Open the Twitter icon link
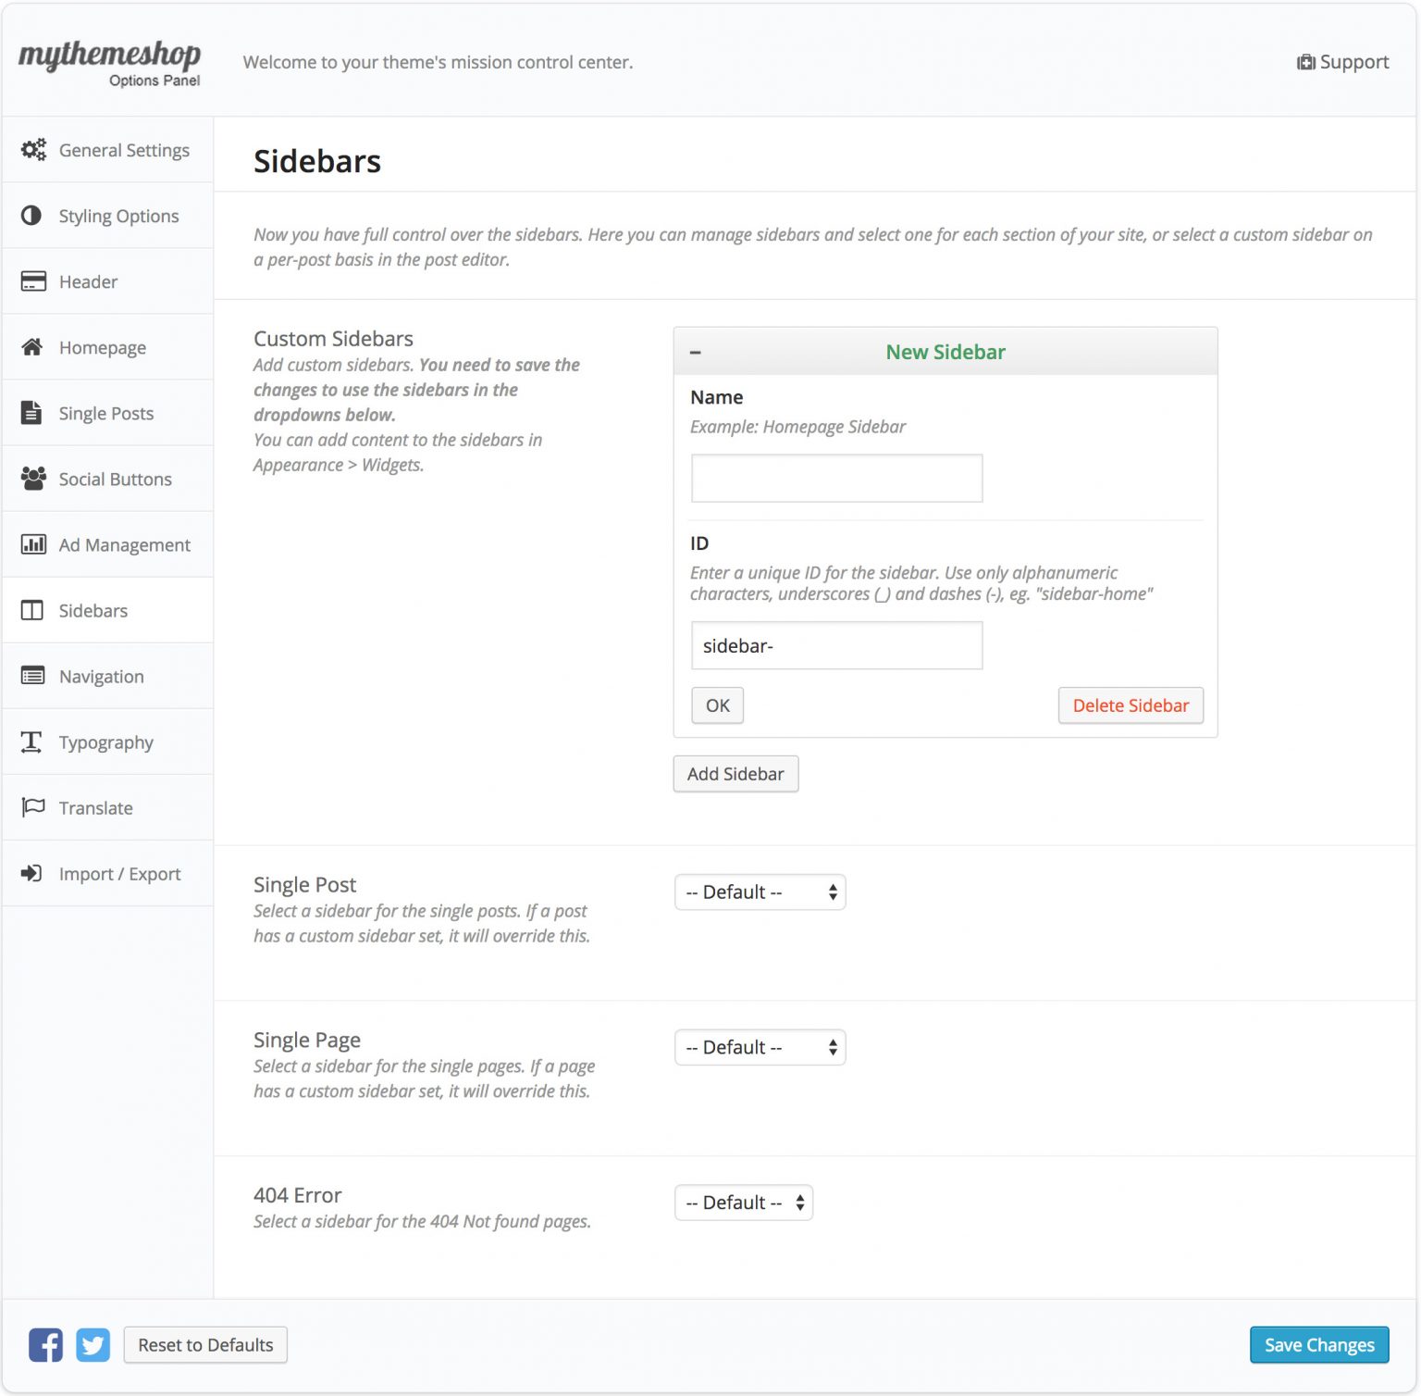The width and height of the screenshot is (1421, 1396). (x=93, y=1344)
